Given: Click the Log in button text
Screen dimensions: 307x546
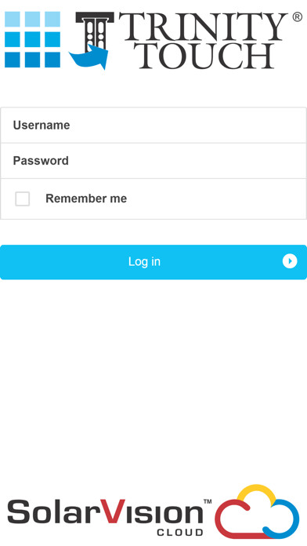Looking at the screenshot, I should click(x=144, y=261).
